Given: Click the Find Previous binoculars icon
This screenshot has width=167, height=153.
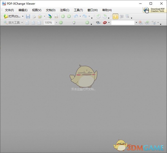Looking at the screenshot, I should coord(141,23).
